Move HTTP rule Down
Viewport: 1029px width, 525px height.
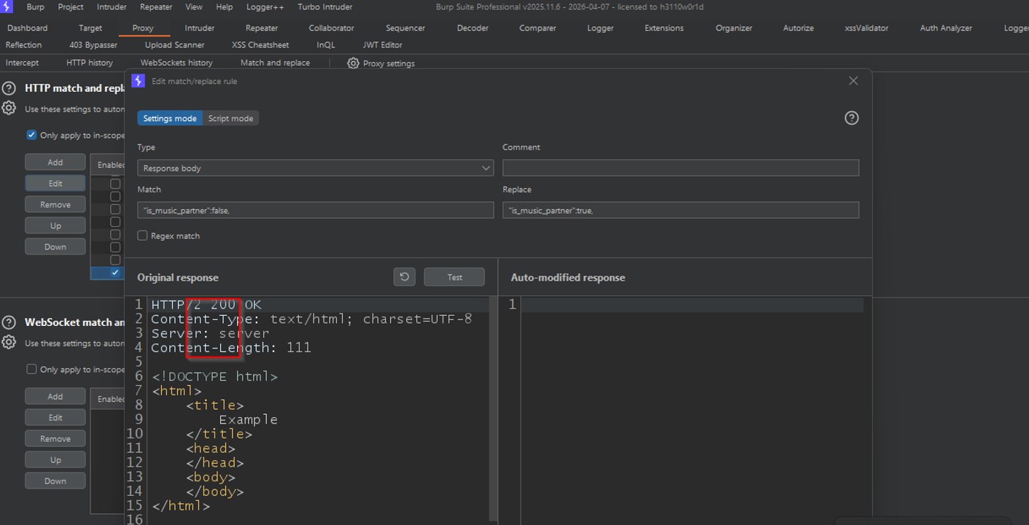(x=55, y=246)
